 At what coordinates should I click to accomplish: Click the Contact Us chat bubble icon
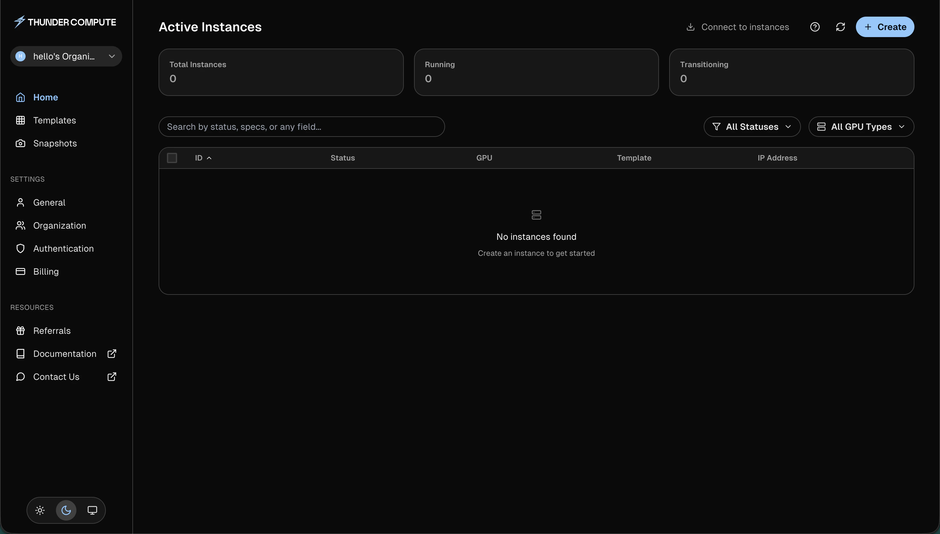pos(20,377)
